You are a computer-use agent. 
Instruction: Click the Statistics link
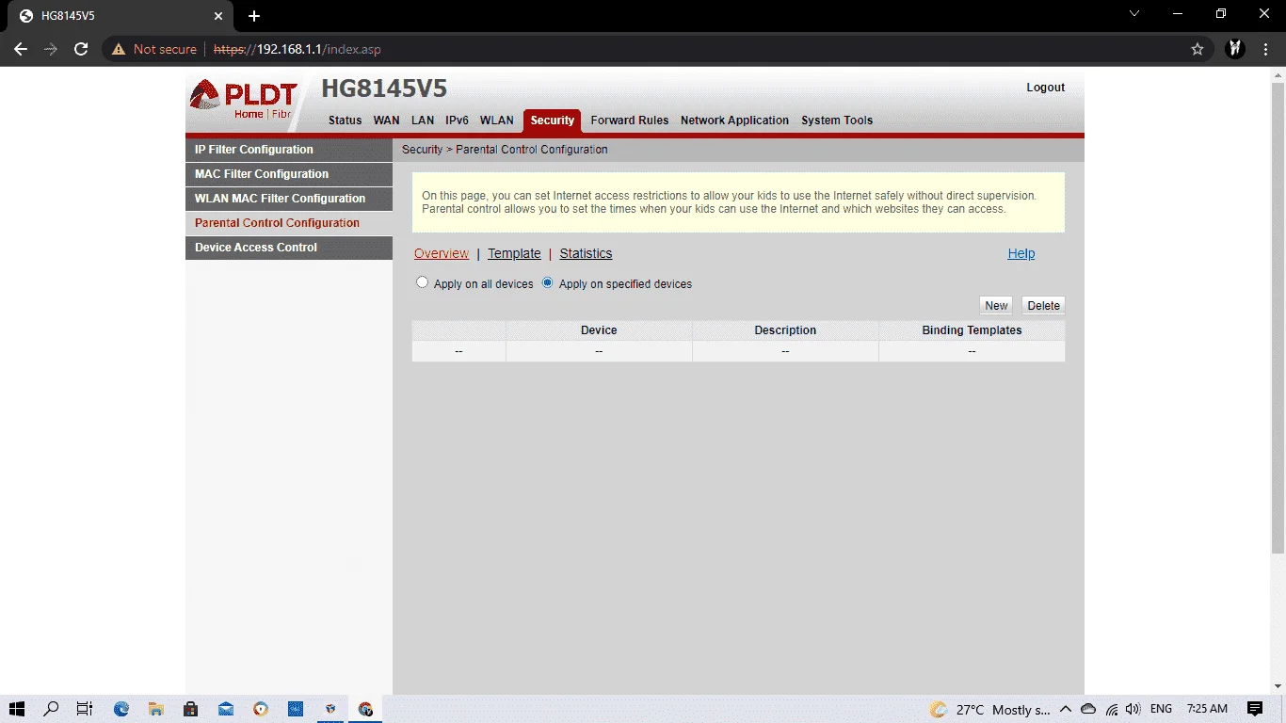click(586, 253)
